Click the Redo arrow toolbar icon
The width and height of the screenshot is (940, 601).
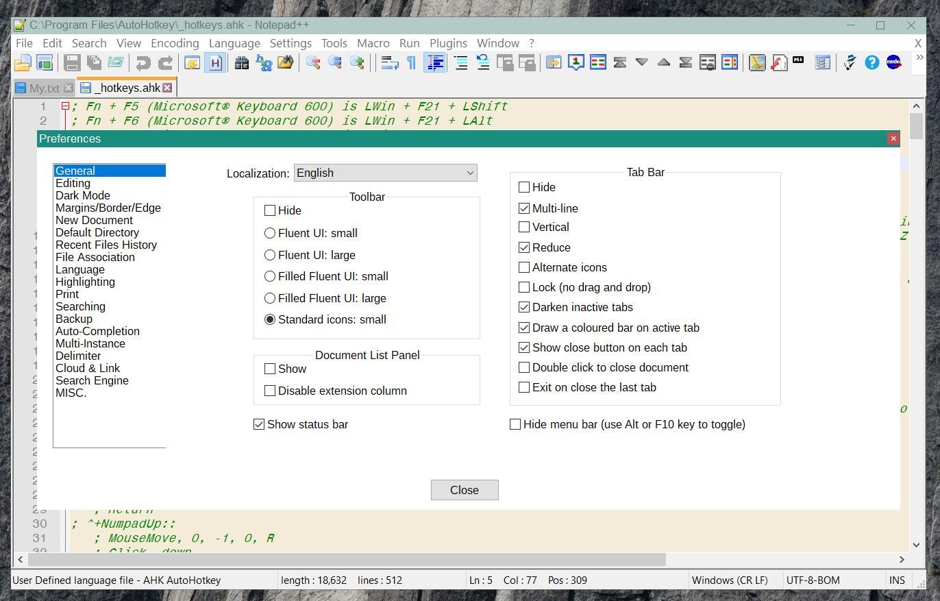(x=165, y=63)
